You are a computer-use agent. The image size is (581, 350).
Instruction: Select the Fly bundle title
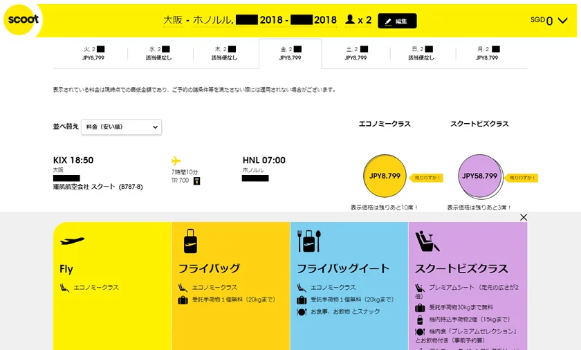[x=66, y=269]
